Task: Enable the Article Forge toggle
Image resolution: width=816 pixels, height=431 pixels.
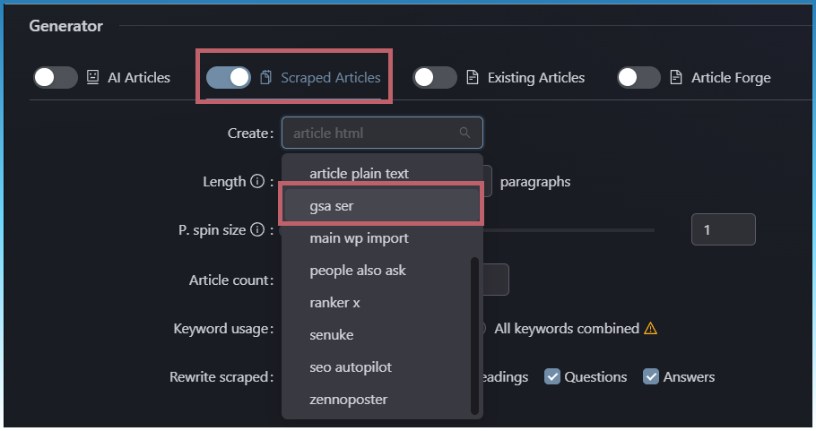Action: pyautogui.click(x=638, y=78)
